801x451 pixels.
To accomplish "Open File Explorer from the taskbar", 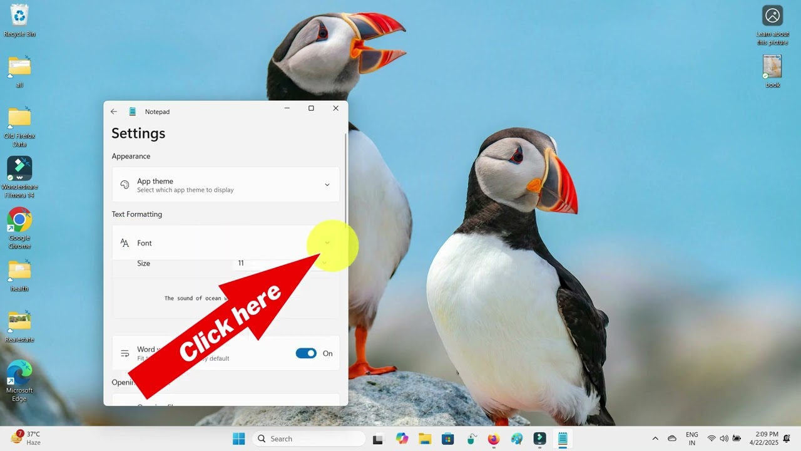I will [425, 438].
